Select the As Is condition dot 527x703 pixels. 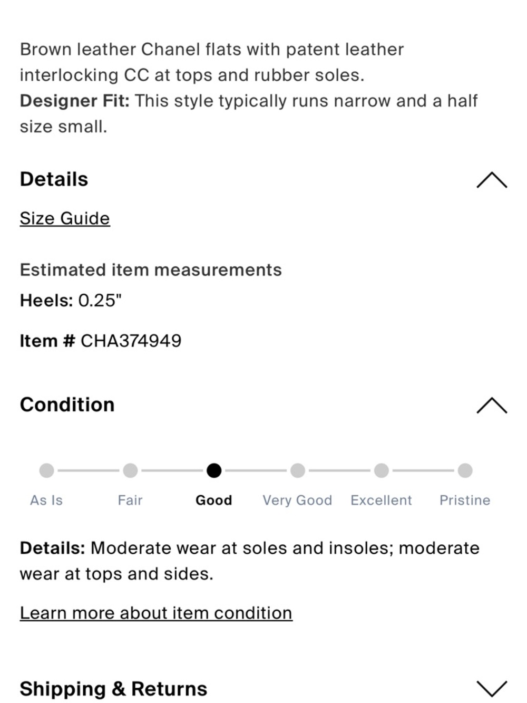pos(46,470)
